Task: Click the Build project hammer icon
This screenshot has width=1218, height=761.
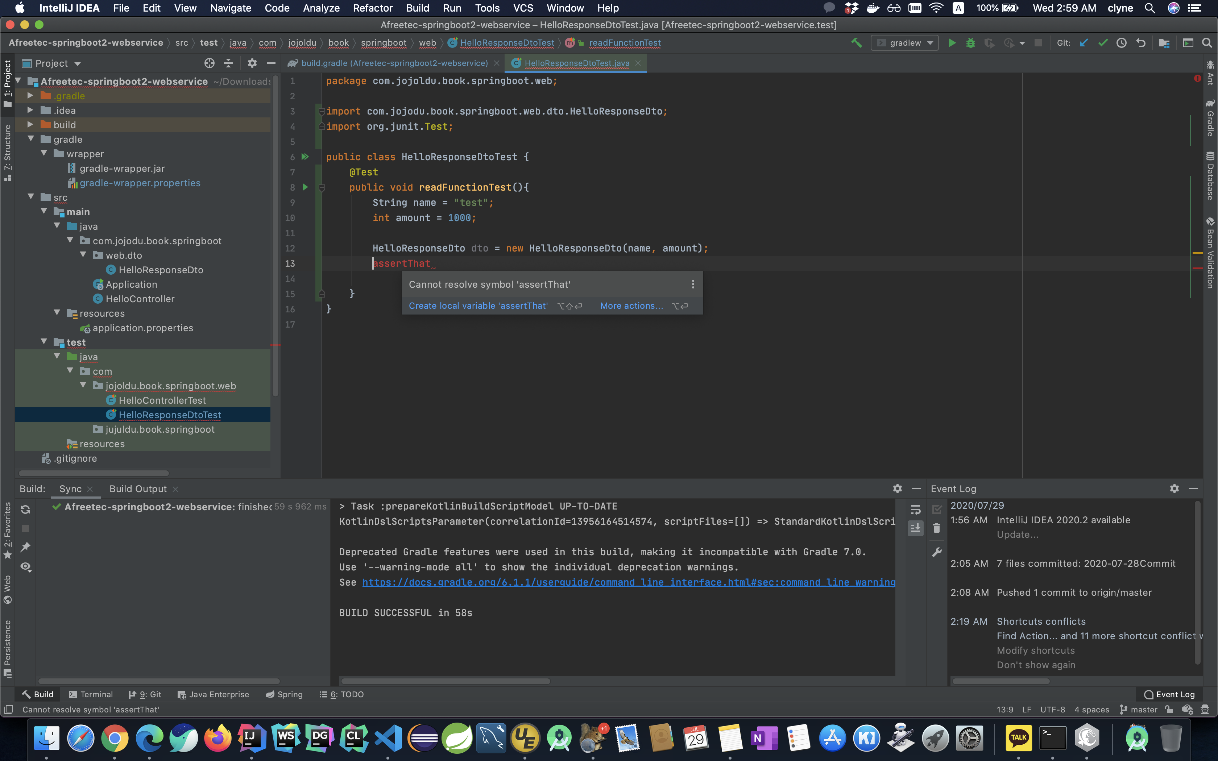Action: (856, 43)
